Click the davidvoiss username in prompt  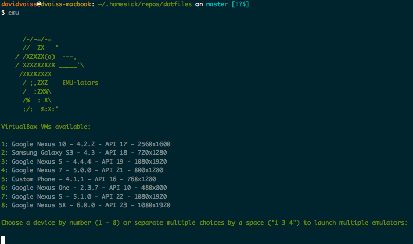19,4
